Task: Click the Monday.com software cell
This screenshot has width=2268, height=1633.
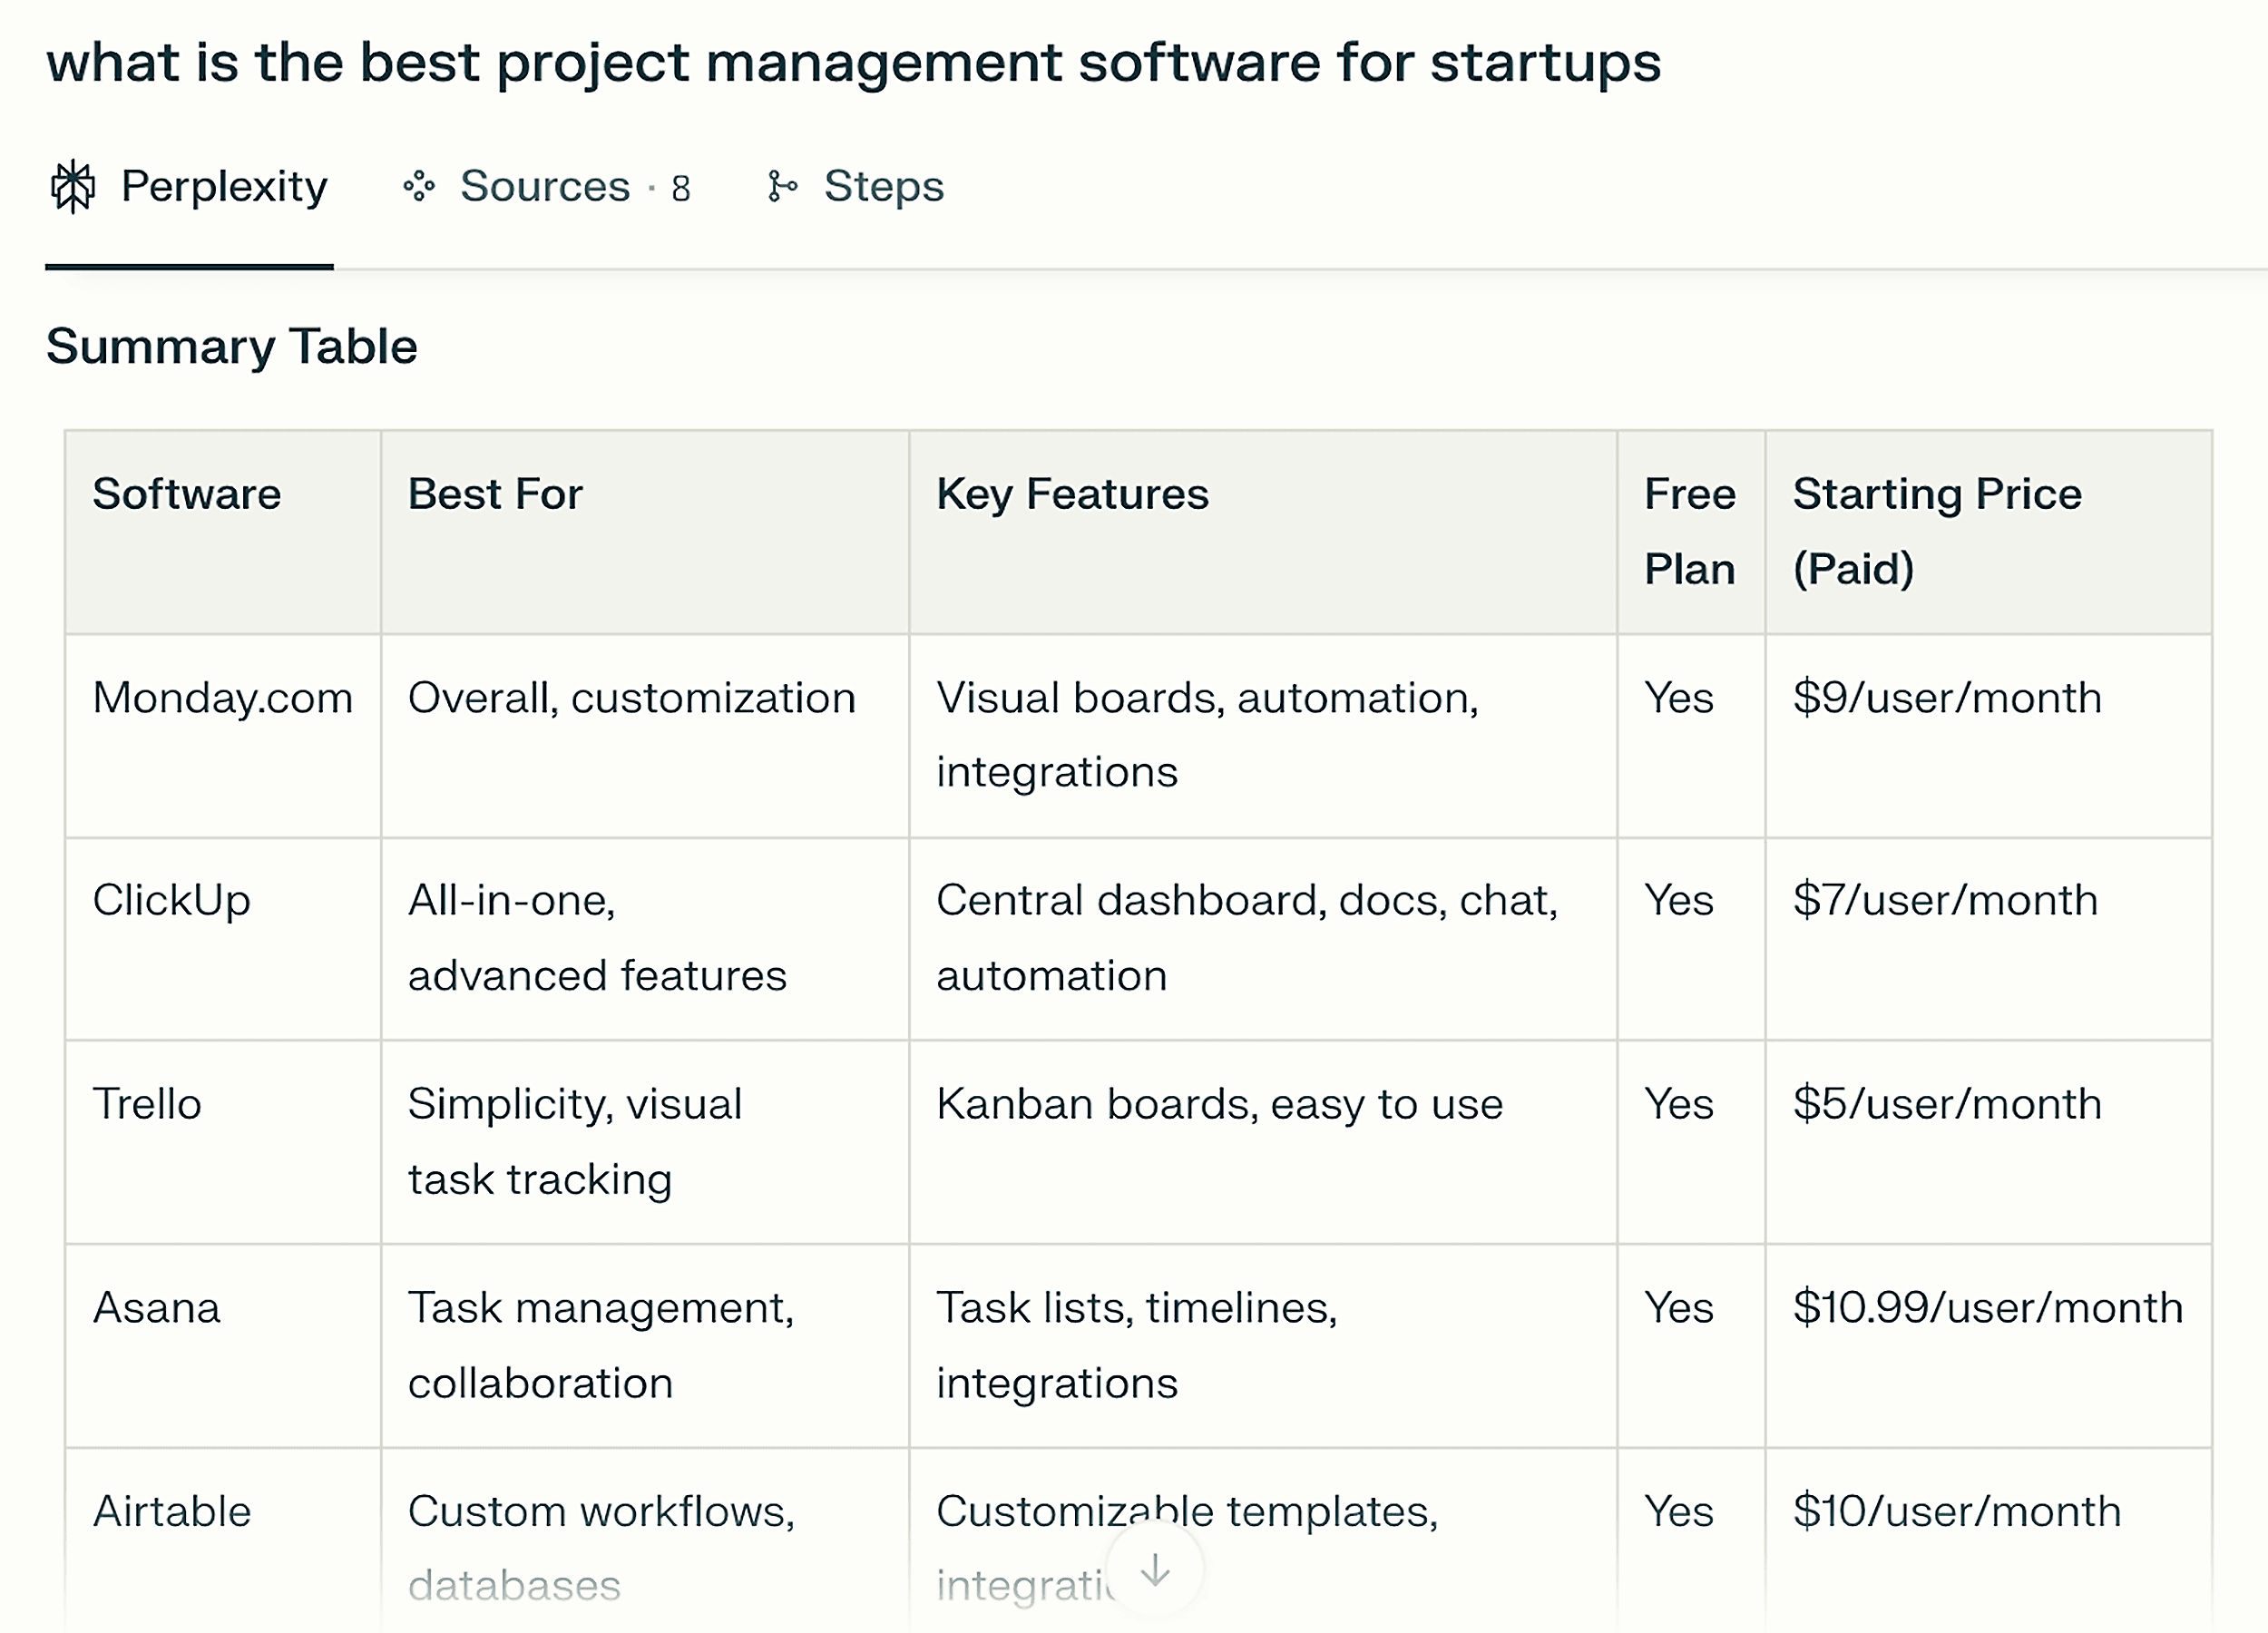Action: (222, 698)
